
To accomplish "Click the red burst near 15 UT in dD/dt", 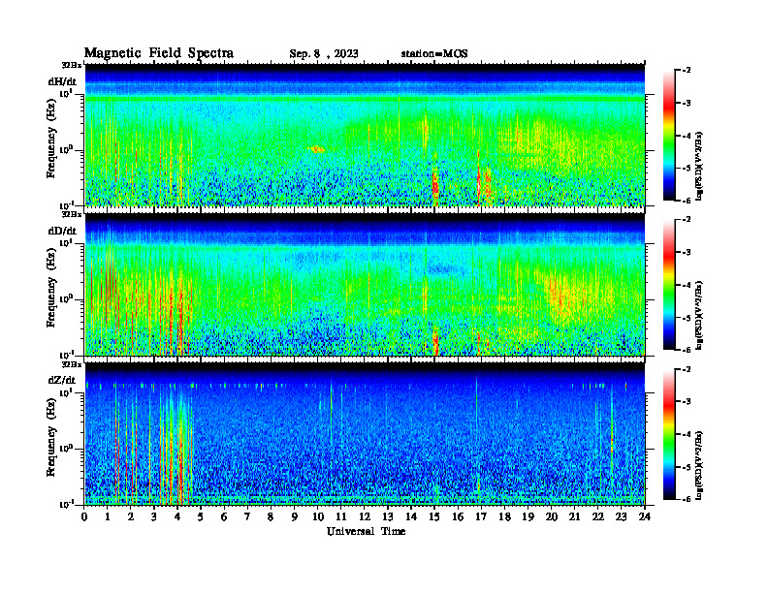I will pyautogui.click(x=435, y=340).
